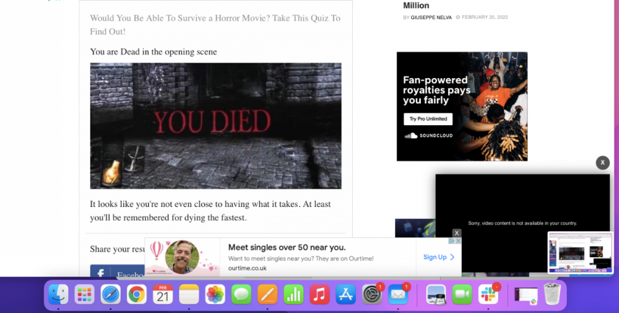Click the screenshot preview thumbnail in corner

pos(581,252)
